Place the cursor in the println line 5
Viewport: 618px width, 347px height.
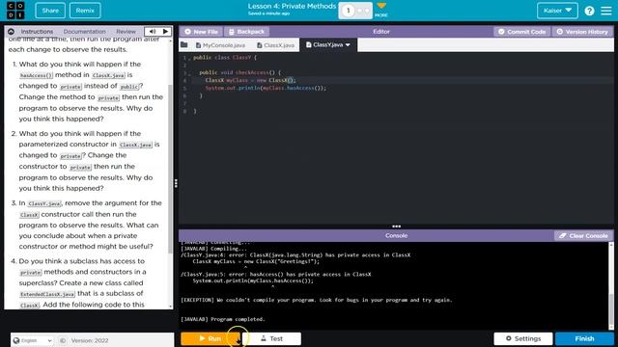click(x=266, y=88)
